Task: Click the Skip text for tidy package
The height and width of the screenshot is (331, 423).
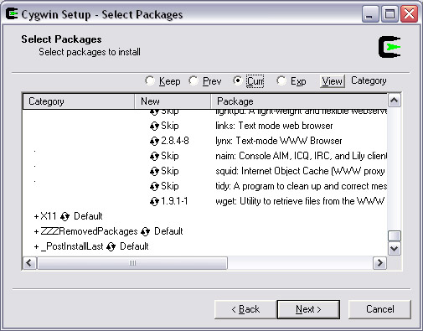Action: click(170, 186)
